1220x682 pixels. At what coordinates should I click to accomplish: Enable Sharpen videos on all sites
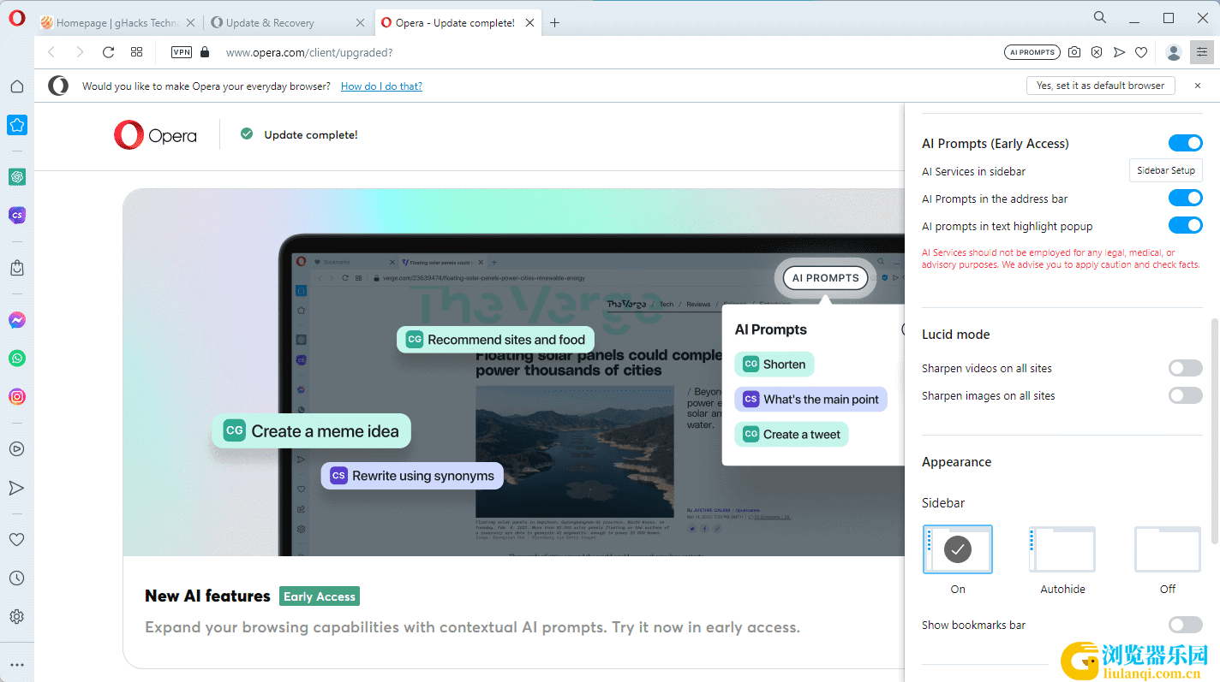1186,368
